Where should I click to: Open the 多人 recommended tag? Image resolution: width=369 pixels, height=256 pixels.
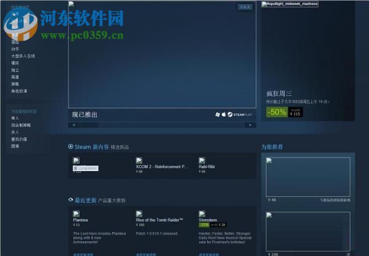tap(15, 132)
